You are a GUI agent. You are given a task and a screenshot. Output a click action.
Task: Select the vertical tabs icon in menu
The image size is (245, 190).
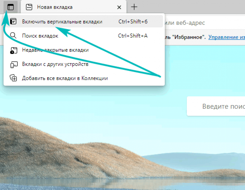coord(13,22)
